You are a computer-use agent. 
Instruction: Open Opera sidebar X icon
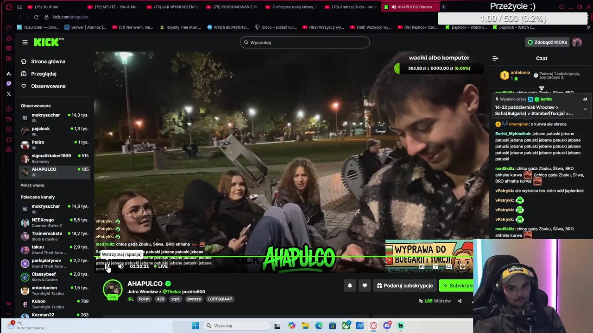pos(8,94)
